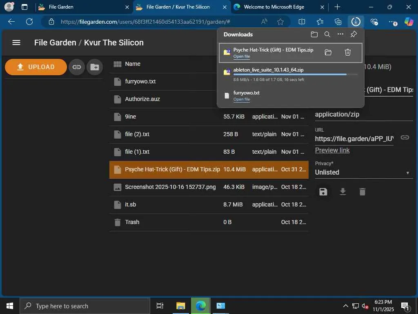Open the Windows Start menu
Viewport: 418px width, 314px height.
point(10,306)
